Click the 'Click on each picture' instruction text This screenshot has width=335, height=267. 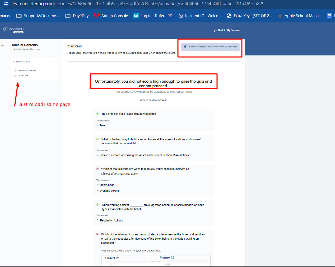131,251
